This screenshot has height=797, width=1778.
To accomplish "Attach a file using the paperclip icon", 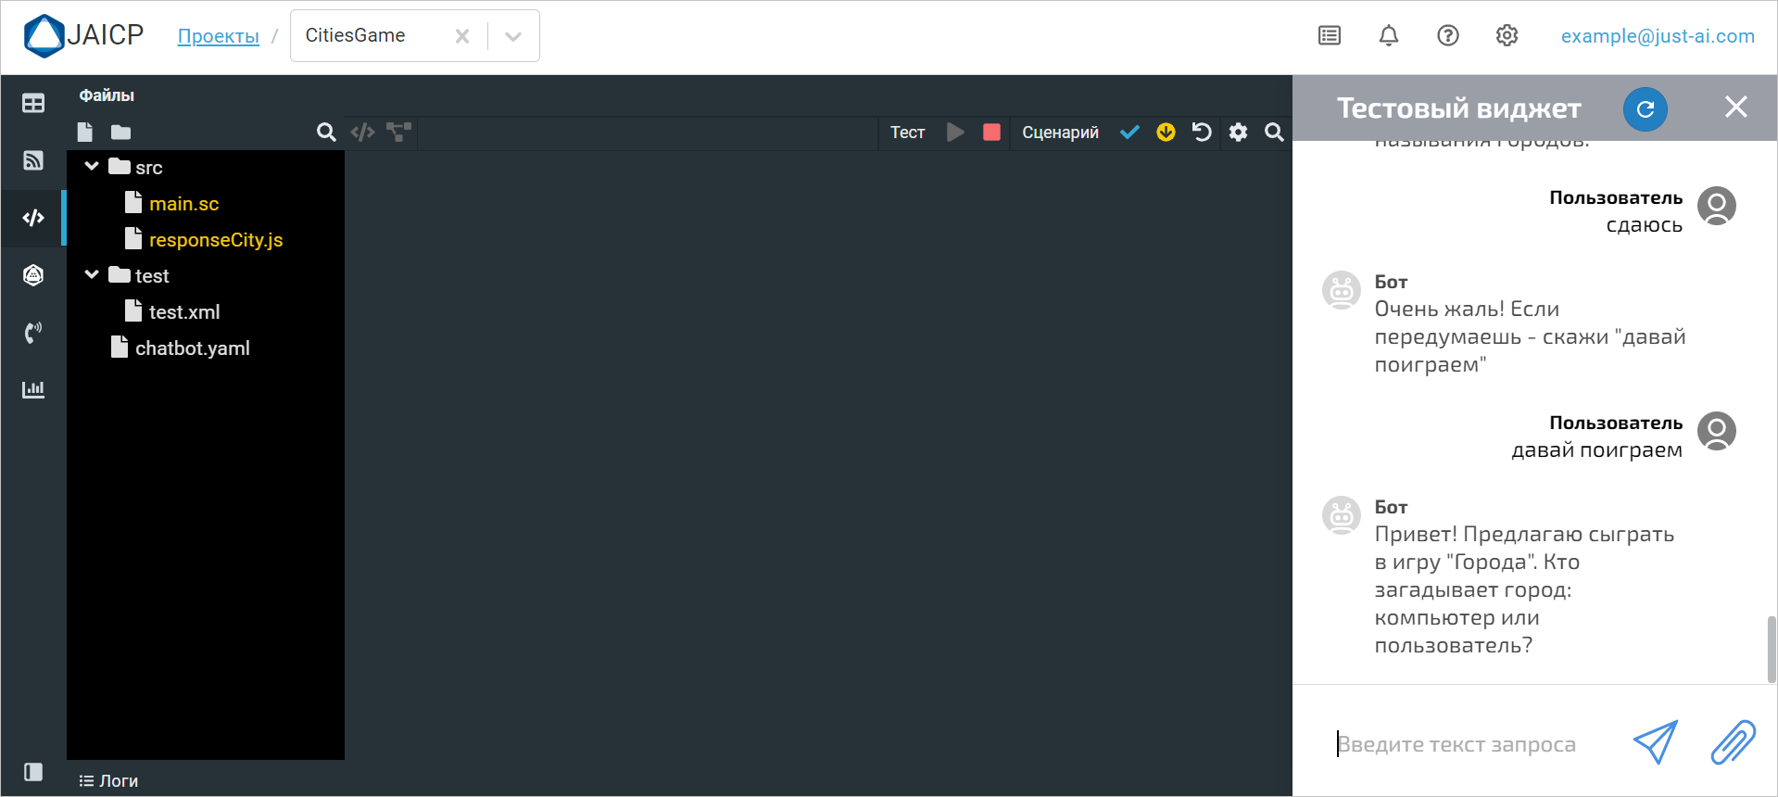I will click(x=1732, y=742).
